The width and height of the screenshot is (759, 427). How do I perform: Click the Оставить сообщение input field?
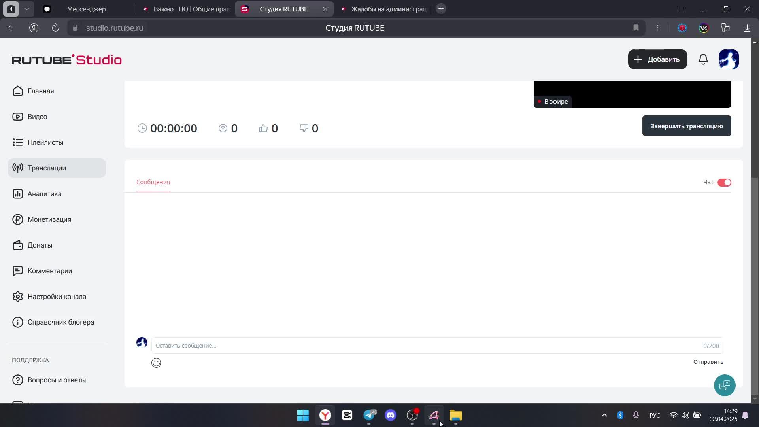(277, 345)
